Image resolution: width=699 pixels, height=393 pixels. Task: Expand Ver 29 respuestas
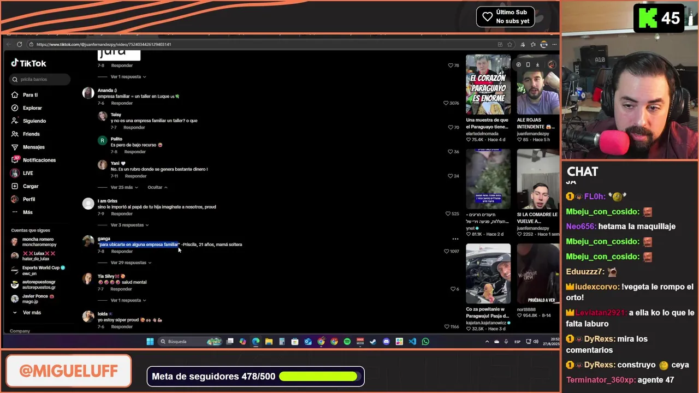click(x=131, y=263)
